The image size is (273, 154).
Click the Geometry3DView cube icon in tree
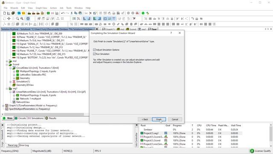click(x=14, y=85)
